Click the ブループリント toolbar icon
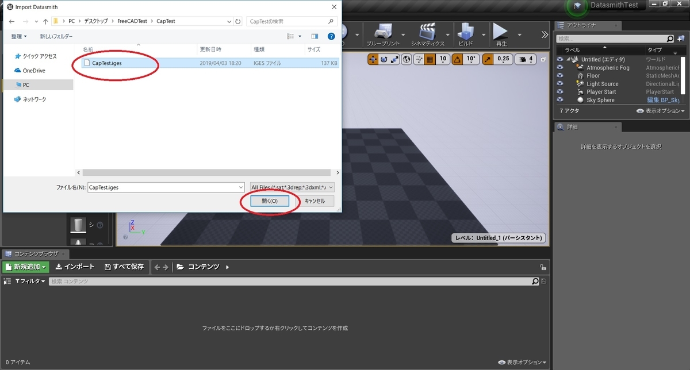Viewport: 690px width, 370px height. [x=383, y=35]
